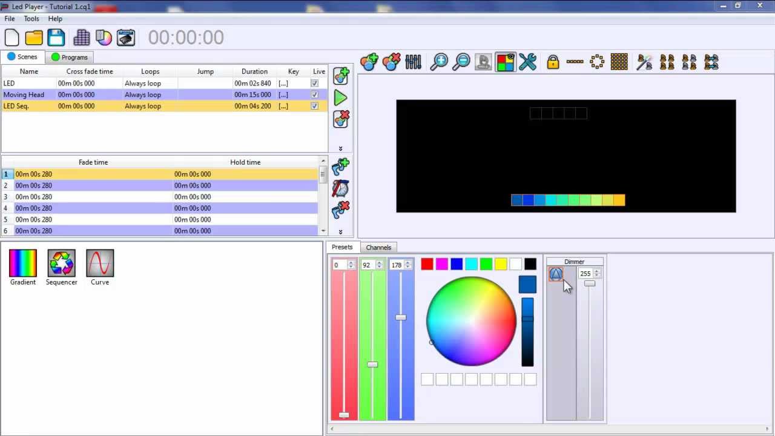
Task: Arrange fixtures in a line
Action: 575,62
